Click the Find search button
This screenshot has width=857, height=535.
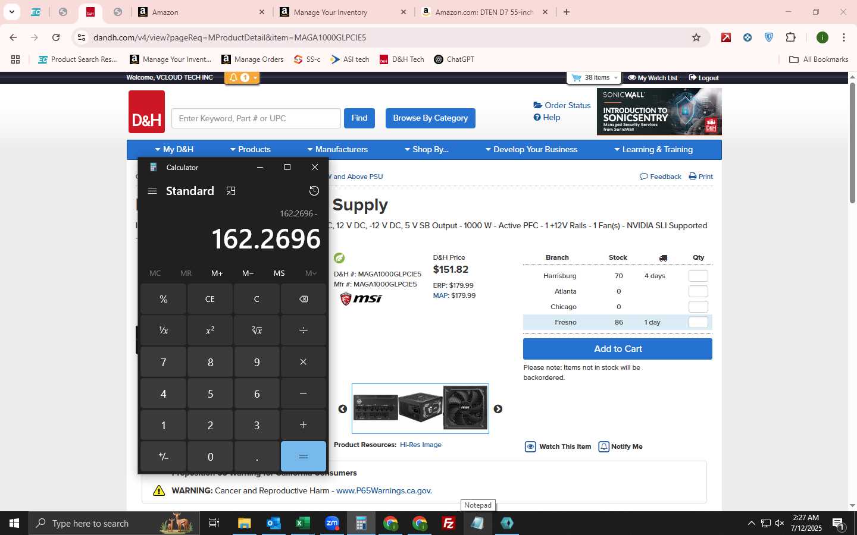[359, 118]
